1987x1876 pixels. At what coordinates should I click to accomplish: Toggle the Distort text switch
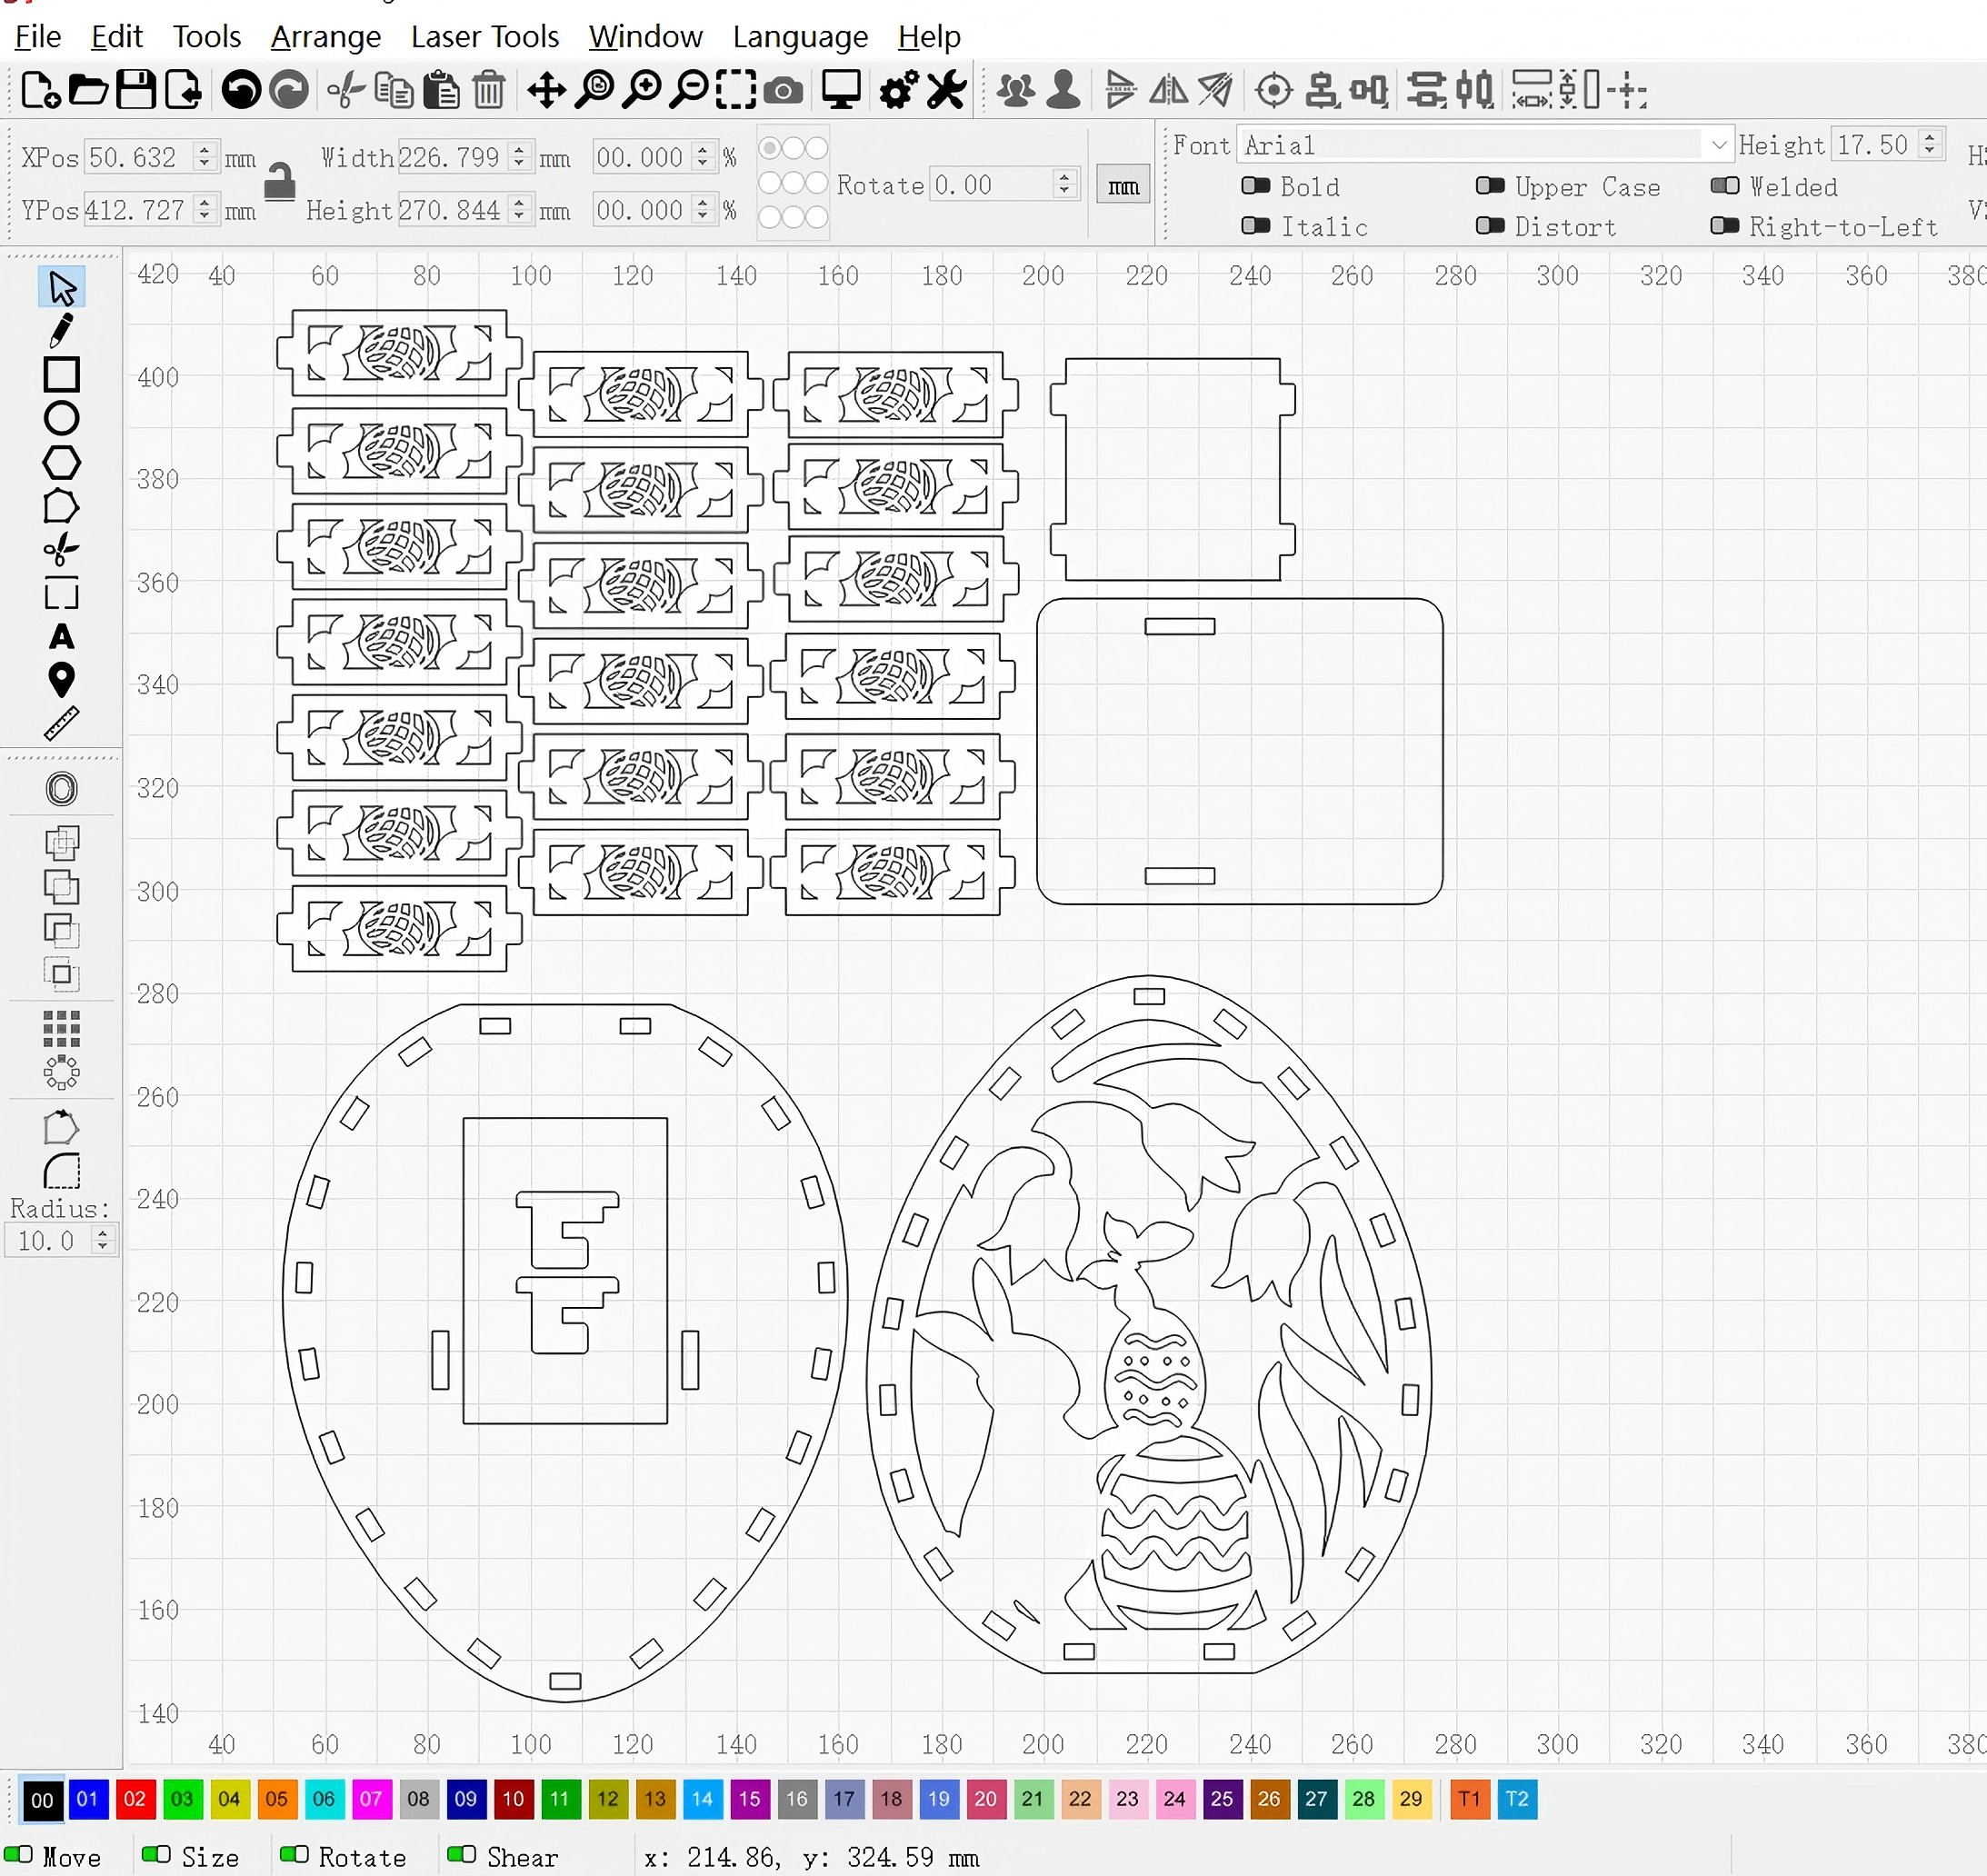tap(1490, 226)
